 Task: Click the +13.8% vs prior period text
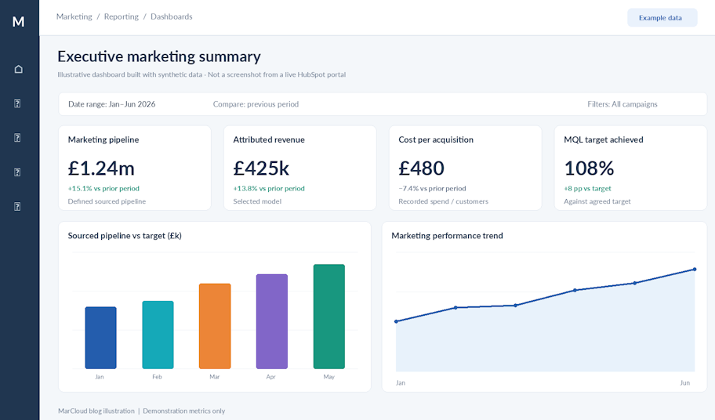coord(269,189)
